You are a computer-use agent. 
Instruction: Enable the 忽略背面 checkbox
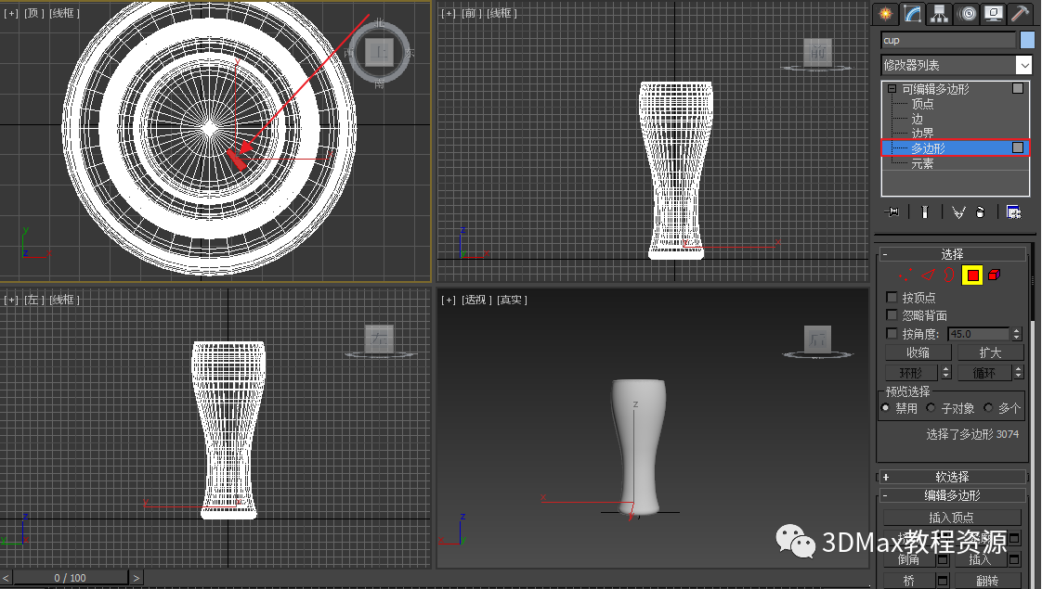[892, 314]
